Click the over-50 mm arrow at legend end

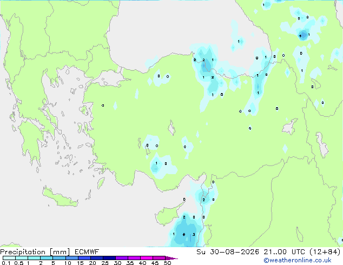point(171,258)
